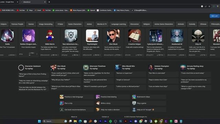This screenshot has height=124, width=220.
Task: Select the Anime Game Characters category tab
Action: tap(164, 24)
